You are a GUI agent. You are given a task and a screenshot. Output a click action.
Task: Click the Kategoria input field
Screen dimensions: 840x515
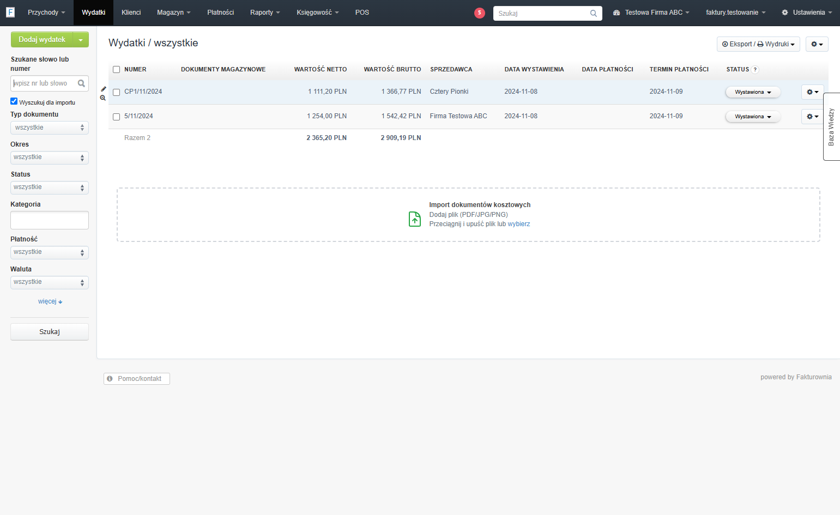50,220
